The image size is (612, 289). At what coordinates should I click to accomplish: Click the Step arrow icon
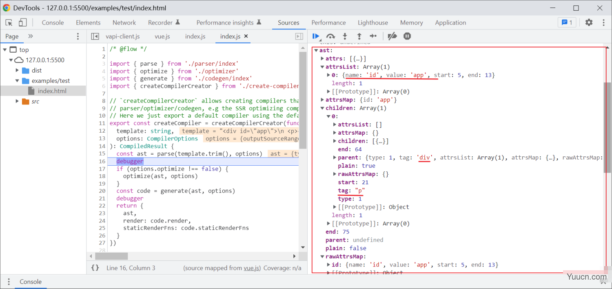point(373,36)
